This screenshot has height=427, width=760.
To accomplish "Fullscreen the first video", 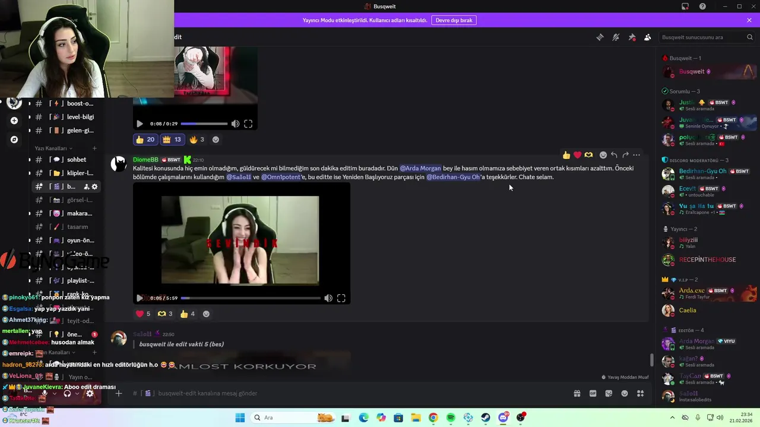I will coord(248,124).
